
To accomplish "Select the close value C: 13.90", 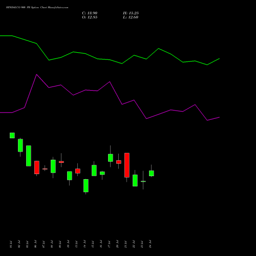I will point(90,13).
